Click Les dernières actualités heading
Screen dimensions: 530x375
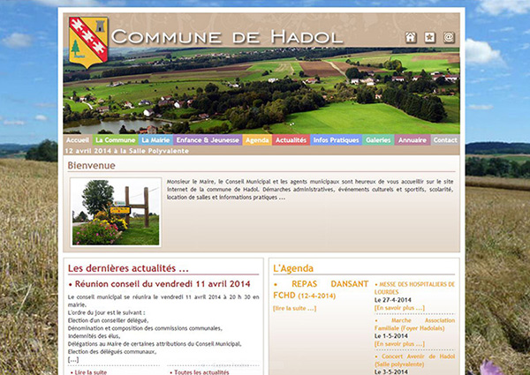128,268
